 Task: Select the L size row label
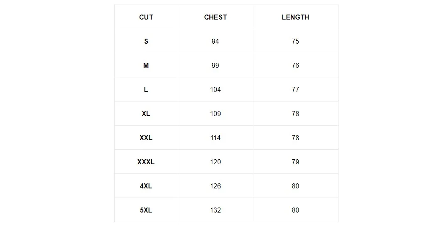click(146, 89)
